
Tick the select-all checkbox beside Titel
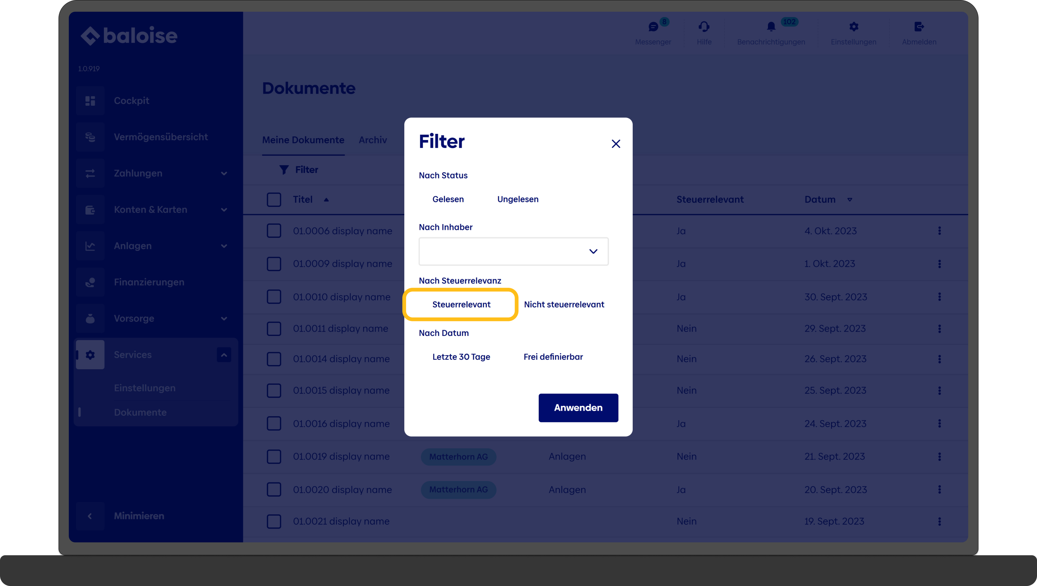click(274, 199)
